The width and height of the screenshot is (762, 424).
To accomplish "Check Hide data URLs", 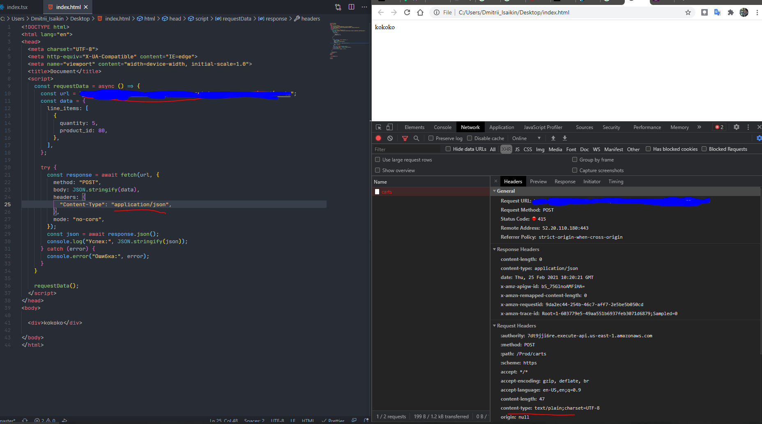I will (448, 149).
